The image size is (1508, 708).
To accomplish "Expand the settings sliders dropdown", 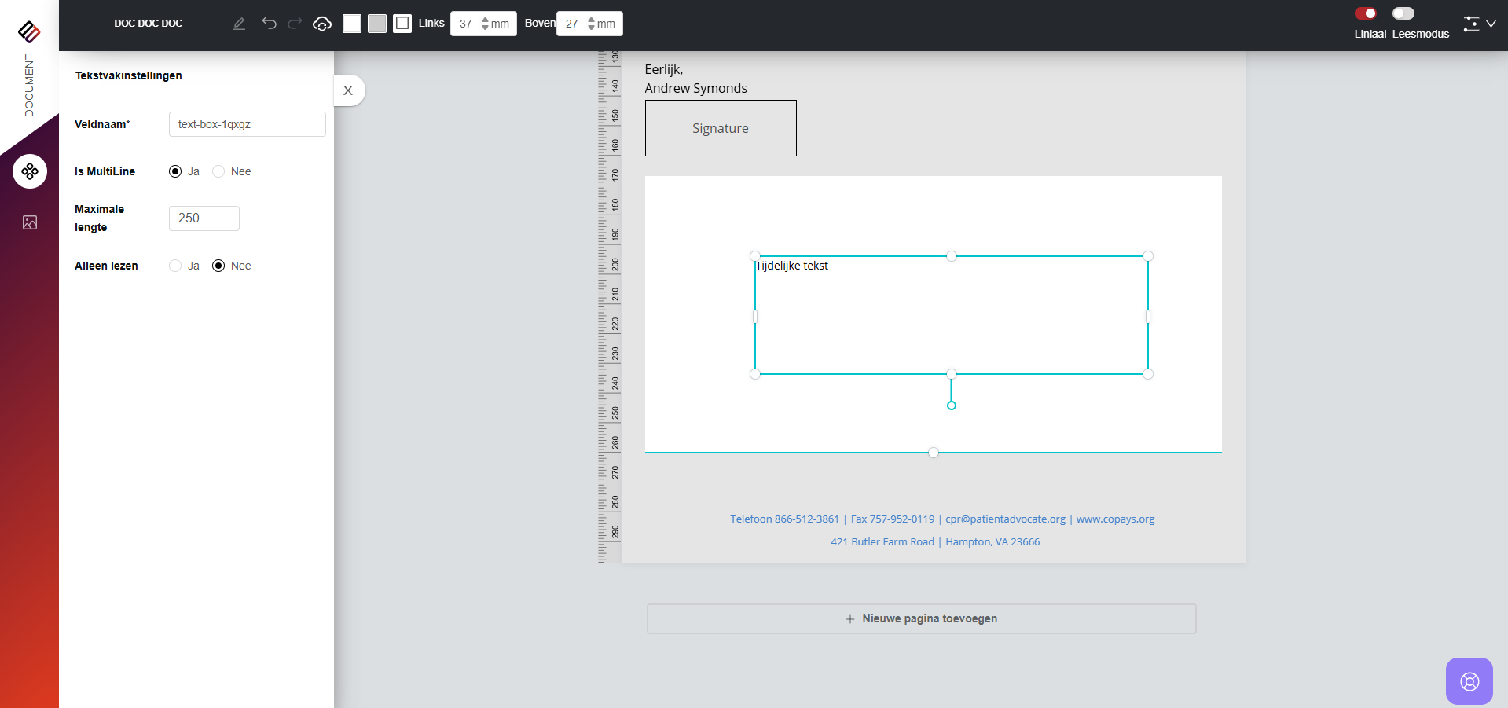I will (1479, 24).
